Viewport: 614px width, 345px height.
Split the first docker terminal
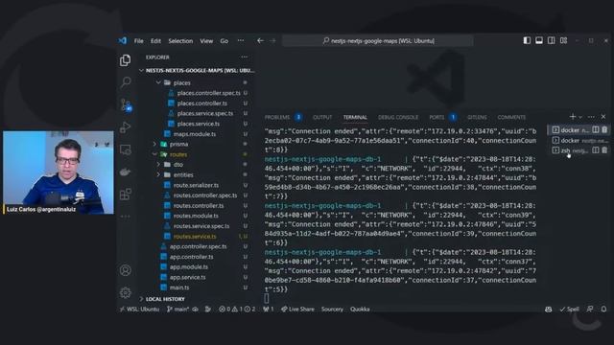click(x=595, y=130)
